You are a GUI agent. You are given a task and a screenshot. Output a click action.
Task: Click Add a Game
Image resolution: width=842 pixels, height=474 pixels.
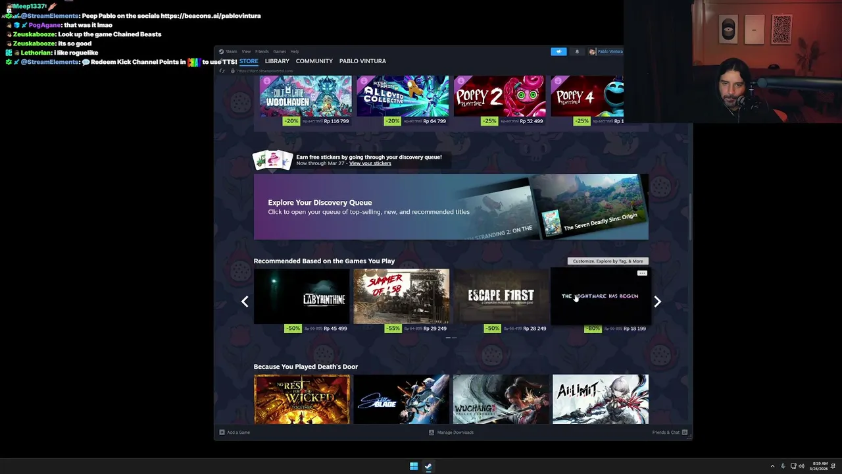[234, 433]
